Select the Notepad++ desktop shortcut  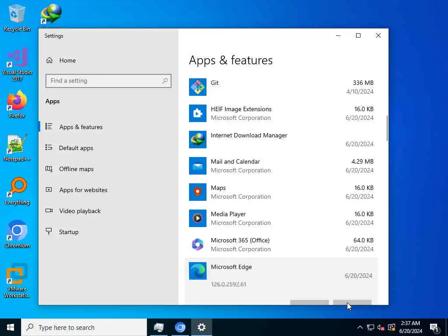(x=17, y=148)
